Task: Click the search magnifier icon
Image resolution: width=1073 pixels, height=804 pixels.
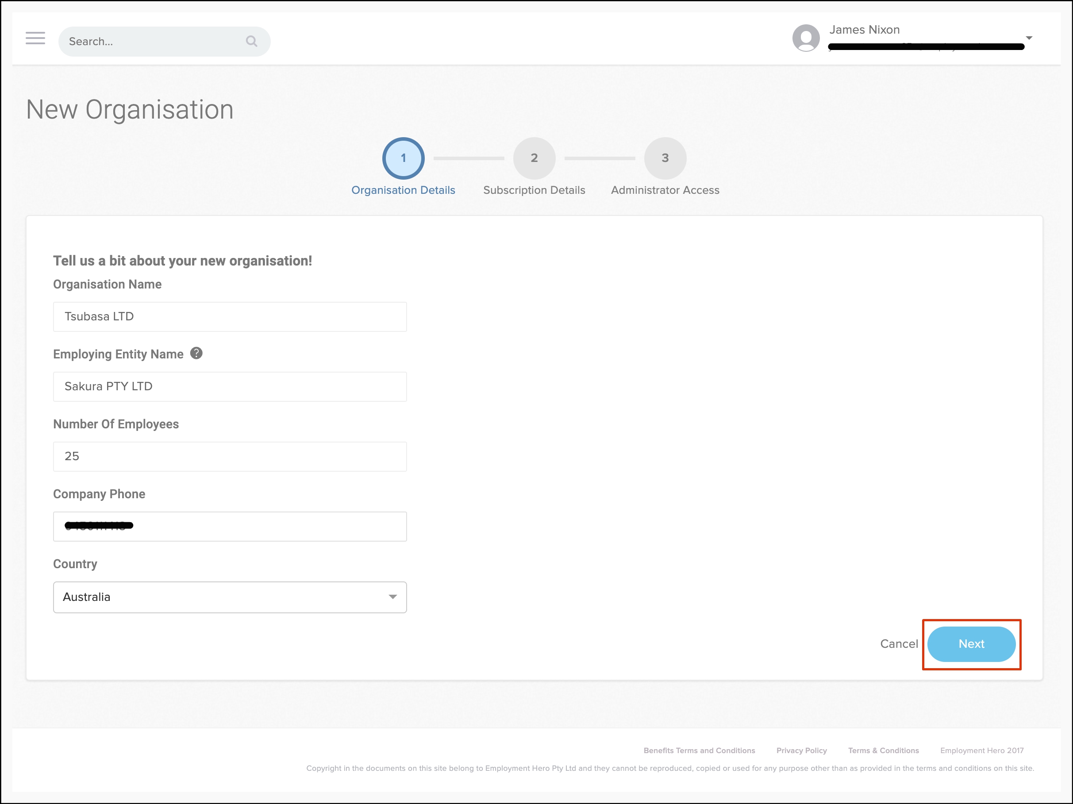Action: click(251, 41)
